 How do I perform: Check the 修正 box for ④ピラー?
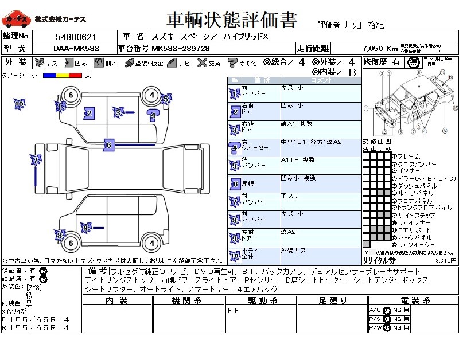[374, 178]
